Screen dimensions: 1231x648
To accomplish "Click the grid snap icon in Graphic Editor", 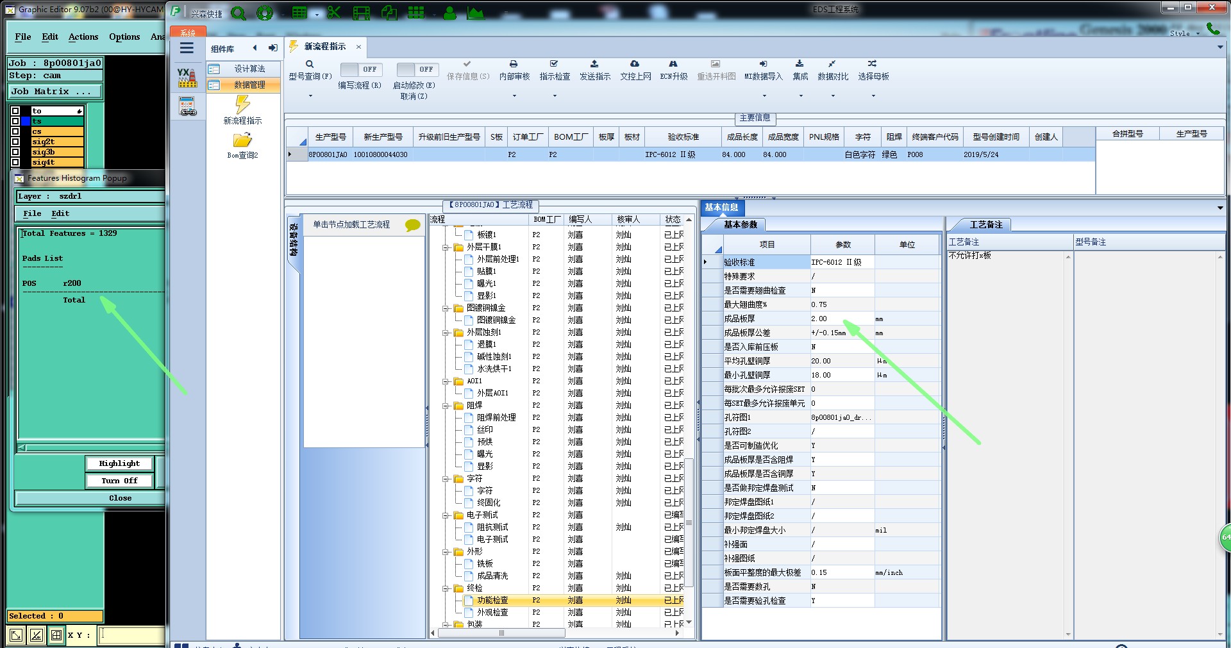I will pyautogui.click(x=56, y=635).
